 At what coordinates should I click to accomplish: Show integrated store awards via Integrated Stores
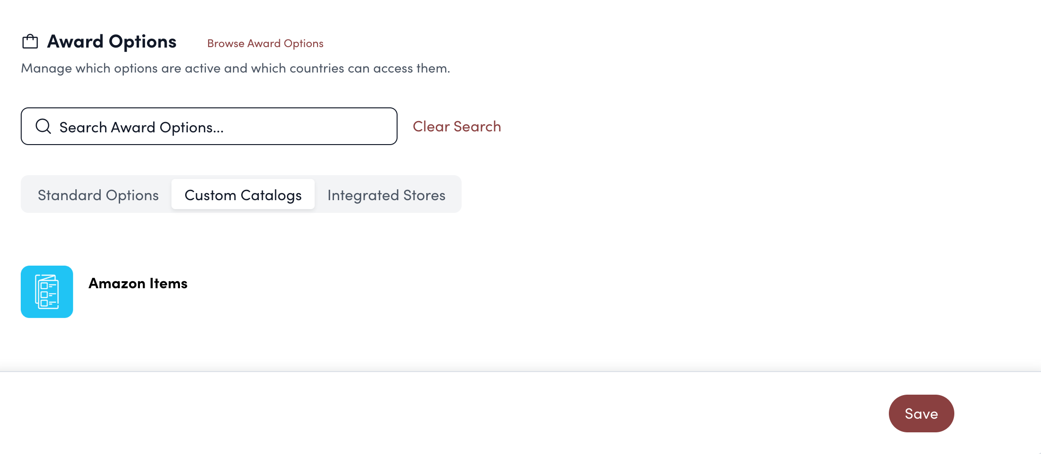pos(386,195)
